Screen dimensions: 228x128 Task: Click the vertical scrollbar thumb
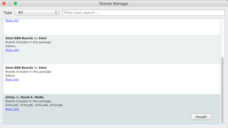point(222,90)
